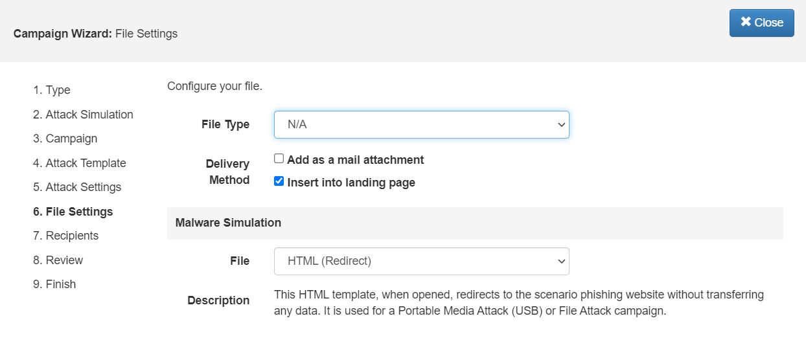Navigate to the Attack Settings step
This screenshot has height=349, width=806.
pyautogui.click(x=77, y=187)
